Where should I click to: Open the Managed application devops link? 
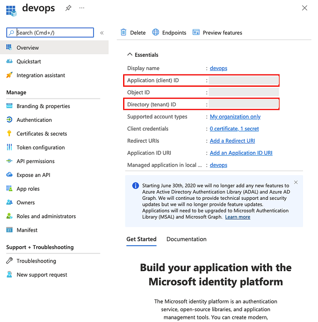(219, 165)
